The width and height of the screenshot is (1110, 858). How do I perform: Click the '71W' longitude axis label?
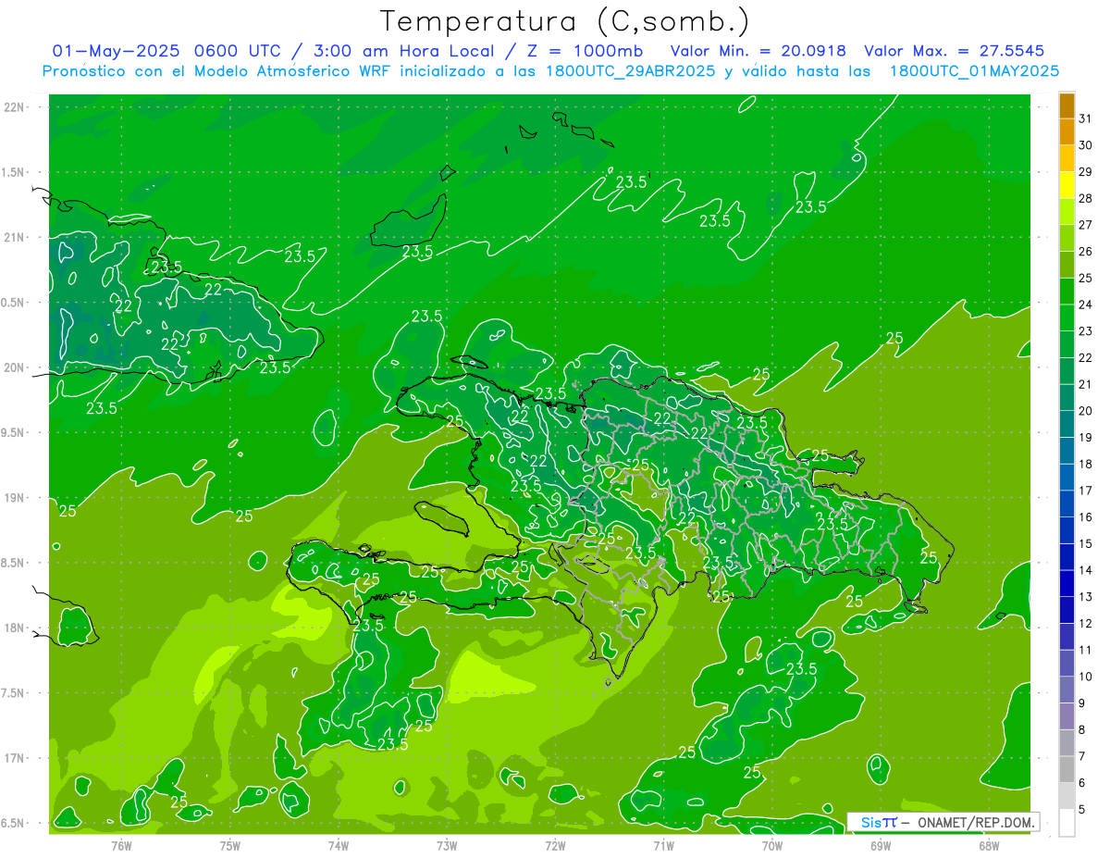coord(663,844)
